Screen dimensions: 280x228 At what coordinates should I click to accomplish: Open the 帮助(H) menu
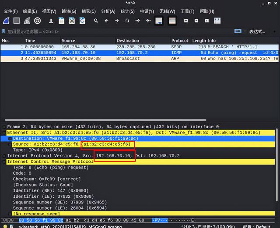[207, 11]
